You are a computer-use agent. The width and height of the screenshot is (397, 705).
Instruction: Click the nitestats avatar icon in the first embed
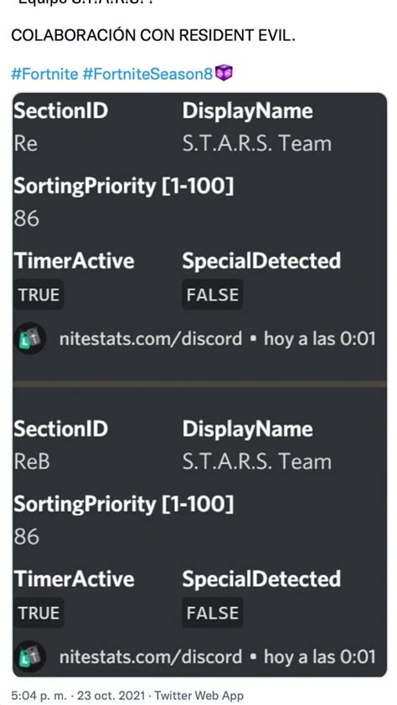pos(29,339)
